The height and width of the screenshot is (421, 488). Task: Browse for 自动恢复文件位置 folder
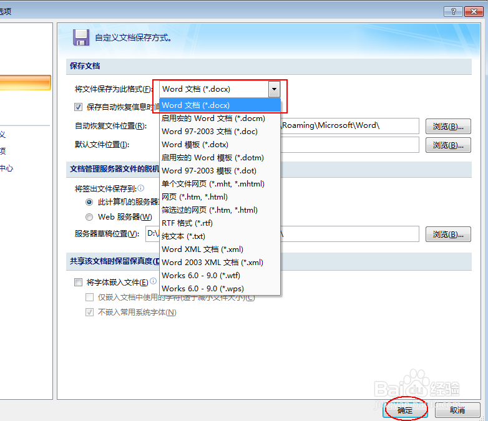(448, 127)
